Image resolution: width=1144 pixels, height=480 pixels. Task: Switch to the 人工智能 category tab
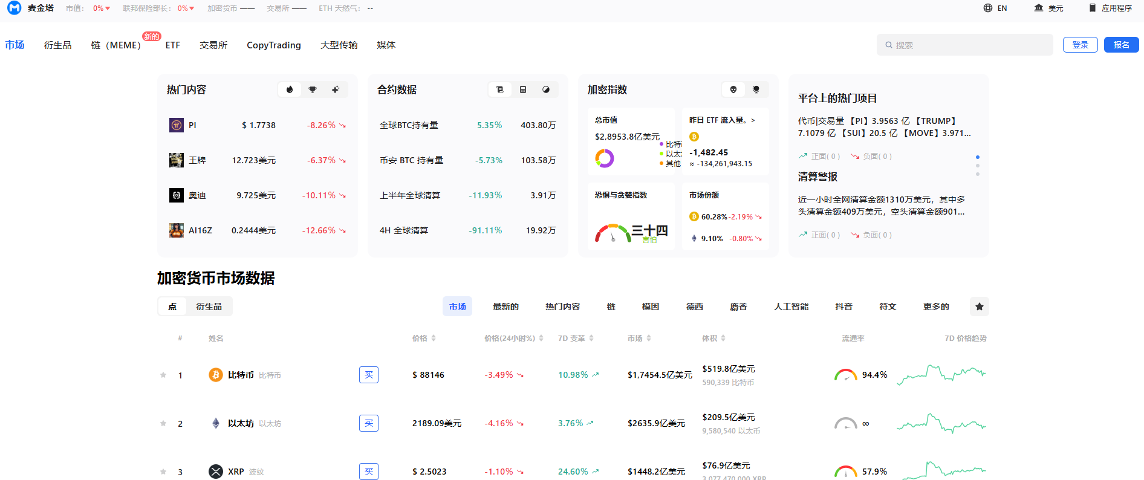pos(791,306)
